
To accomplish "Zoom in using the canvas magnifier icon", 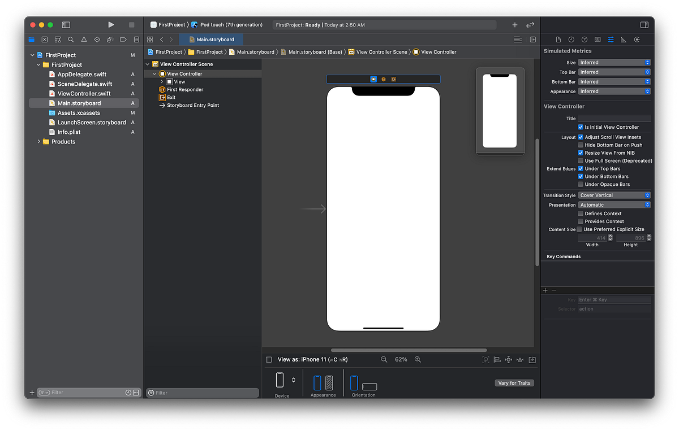I will click(418, 359).
